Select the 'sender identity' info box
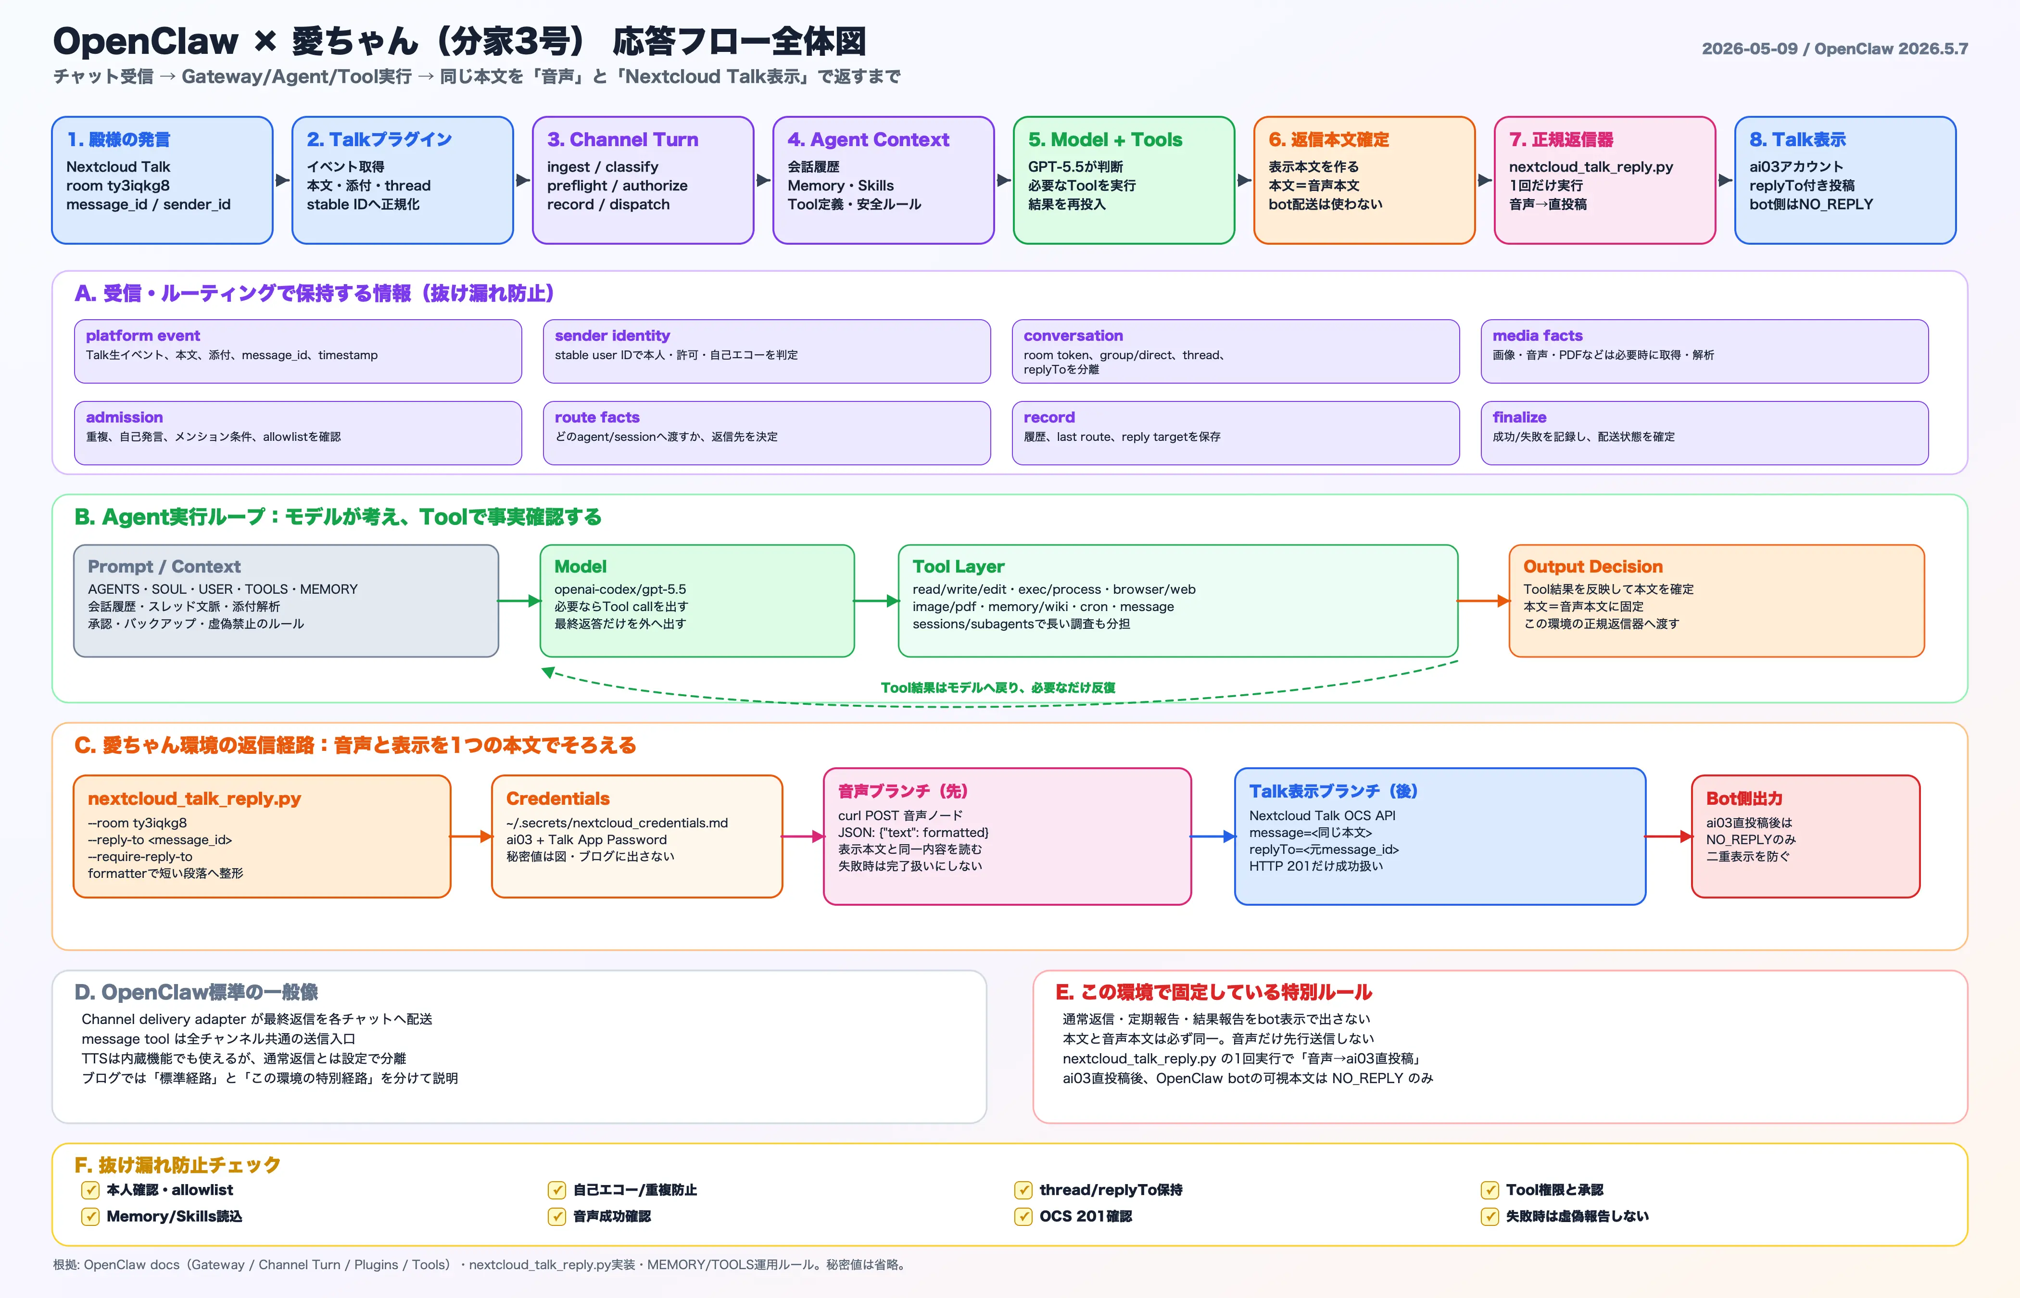2020x1298 pixels. [766, 350]
